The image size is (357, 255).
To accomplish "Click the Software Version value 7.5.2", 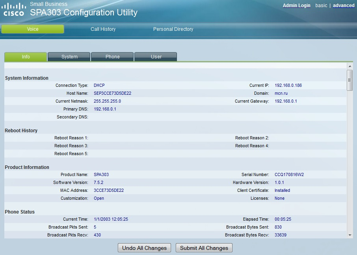I will tap(99, 182).
